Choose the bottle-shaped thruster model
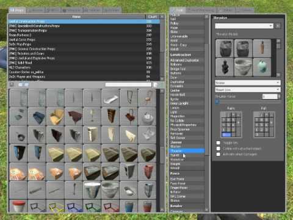The image size is (293, 220). click(262, 48)
